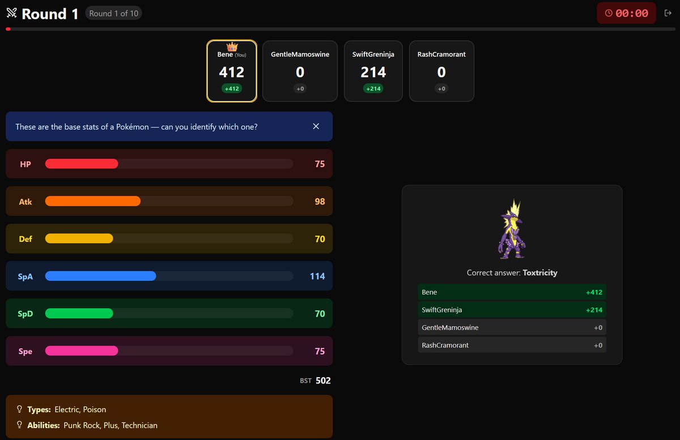Select GentleMamoswine's player score card
The image size is (680, 440).
coord(300,71)
